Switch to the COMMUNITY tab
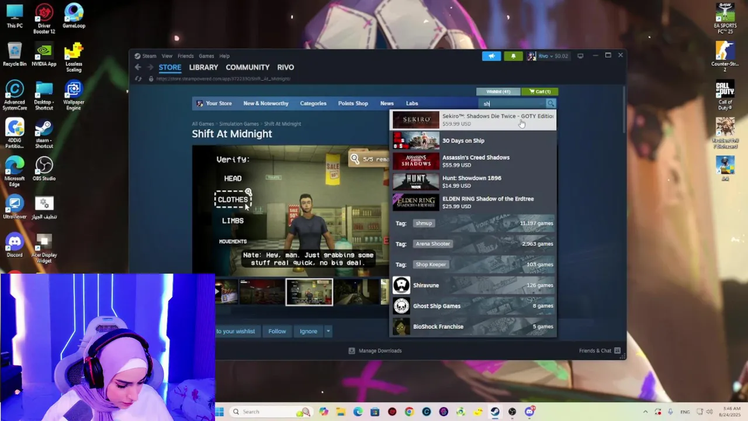This screenshot has width=748, height=421. click(x=248, y=67)
